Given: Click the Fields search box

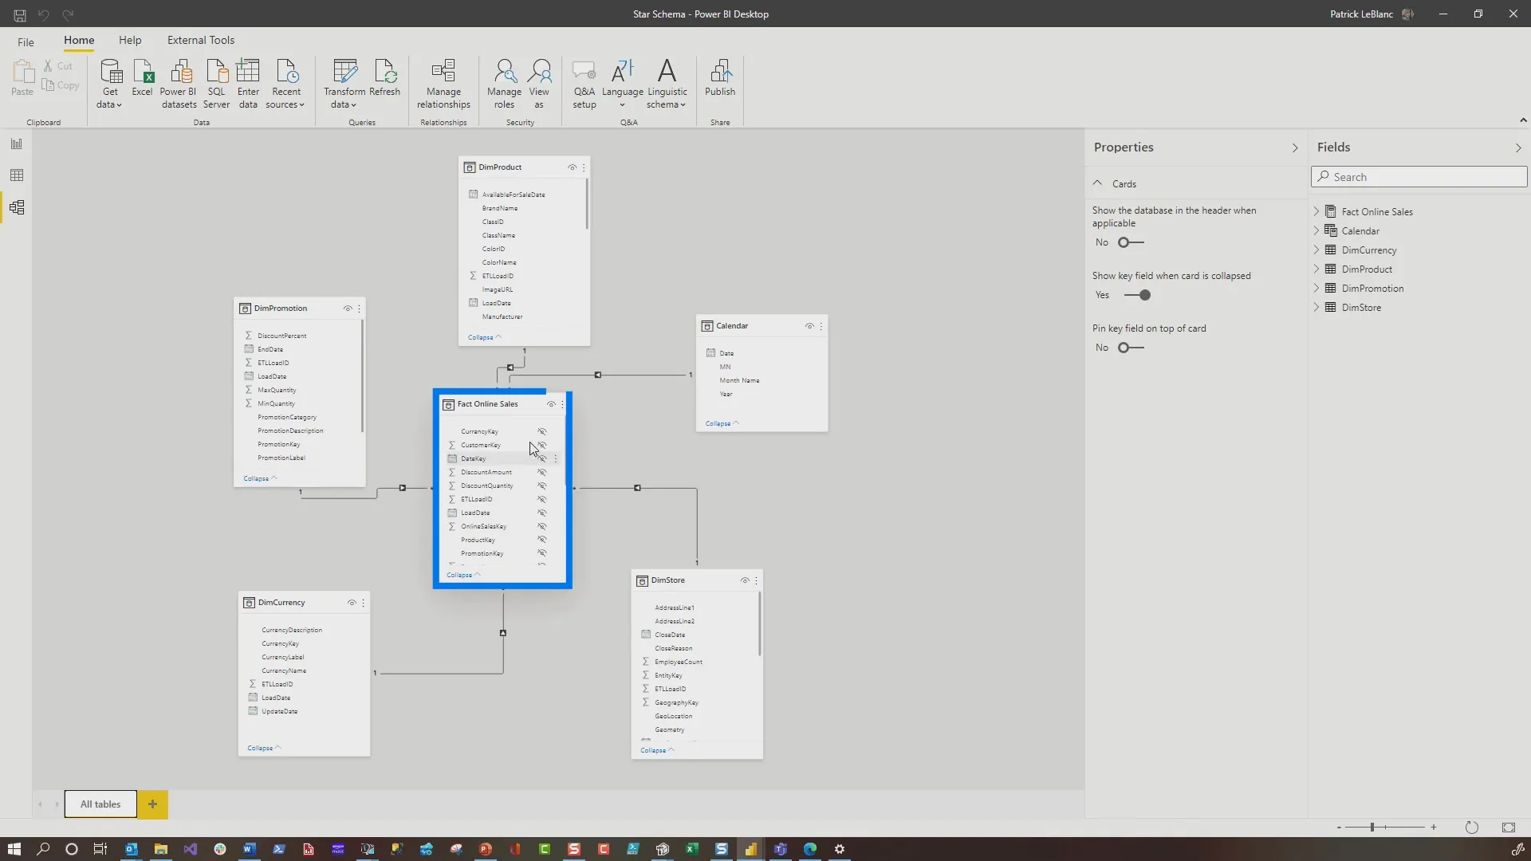Looking at the screenshot, I should coord(1419,177).
